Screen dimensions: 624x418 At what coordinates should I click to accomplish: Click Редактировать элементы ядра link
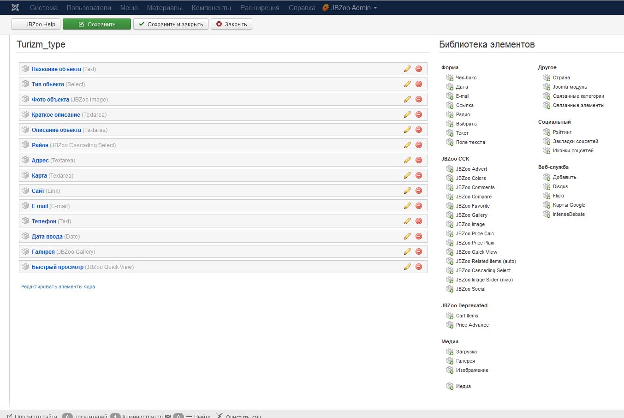coord(58,287)
